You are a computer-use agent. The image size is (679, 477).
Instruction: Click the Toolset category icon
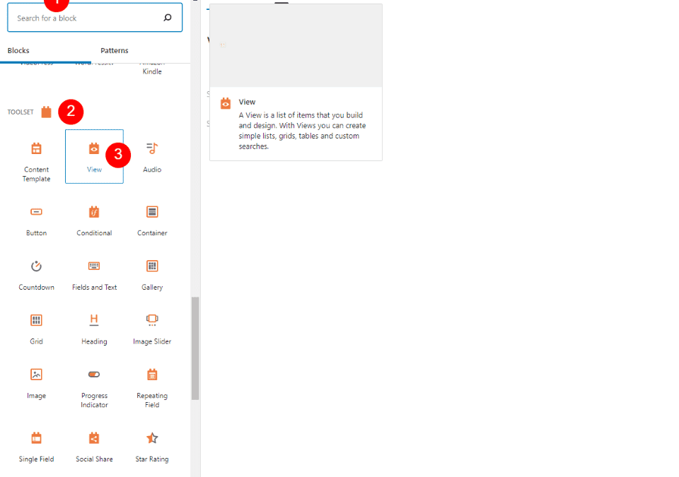point(47,112)
